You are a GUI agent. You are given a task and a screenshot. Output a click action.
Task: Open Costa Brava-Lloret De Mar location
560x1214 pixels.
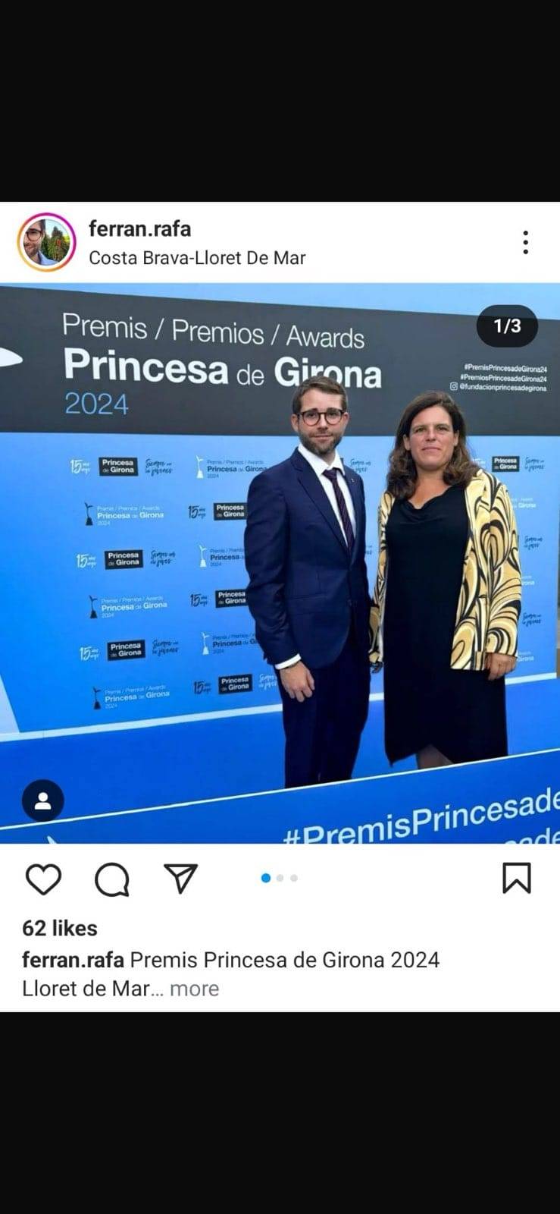[x=197, y=257]
